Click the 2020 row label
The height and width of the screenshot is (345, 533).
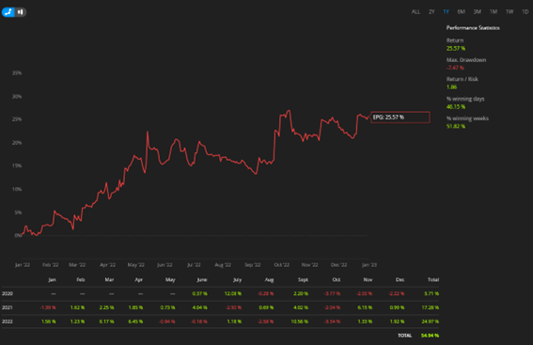pyautogui.click(x=8, y=293)
